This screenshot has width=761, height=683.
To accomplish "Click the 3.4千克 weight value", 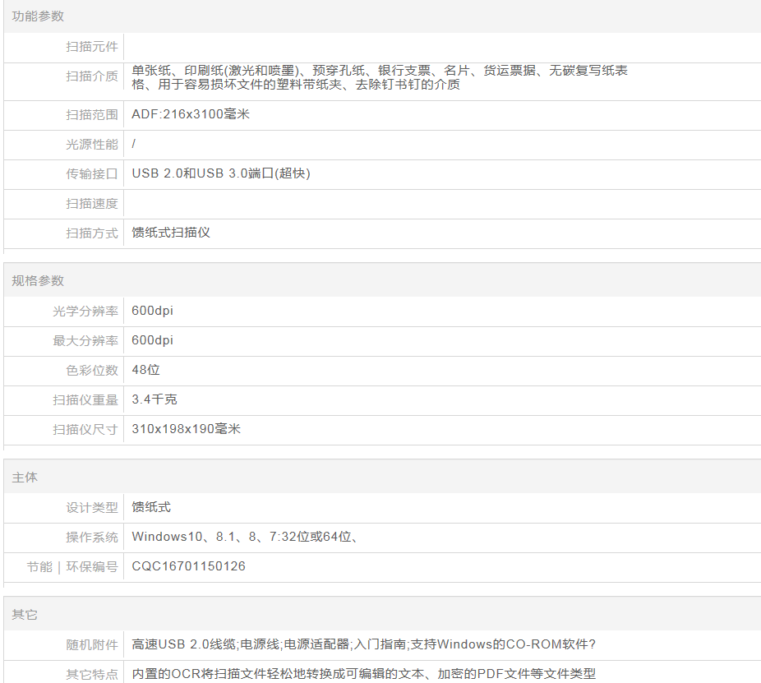I will click(x=155, y=399).
